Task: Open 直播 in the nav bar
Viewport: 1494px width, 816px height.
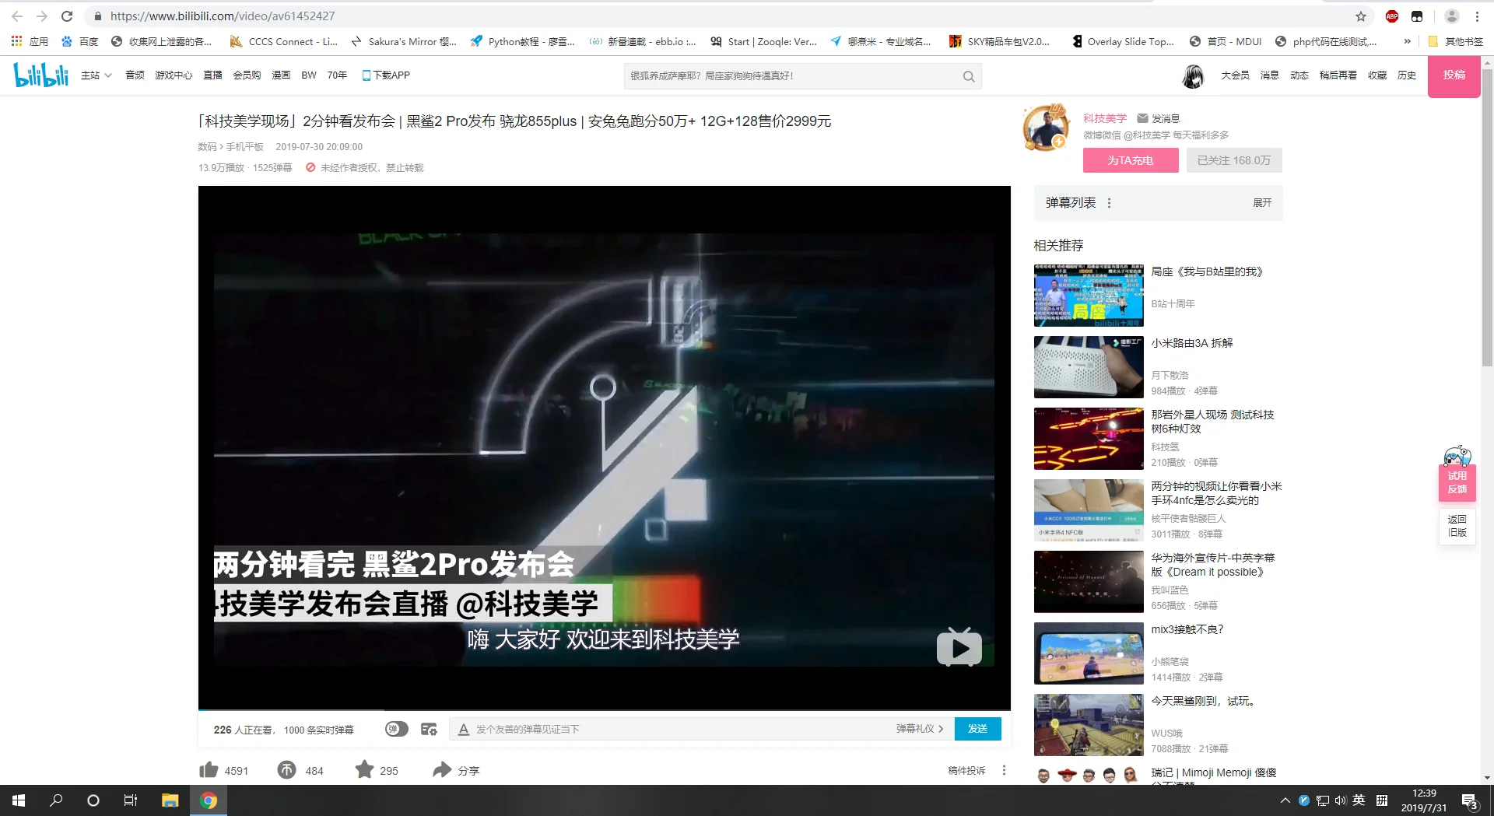Action: [212, 75]
